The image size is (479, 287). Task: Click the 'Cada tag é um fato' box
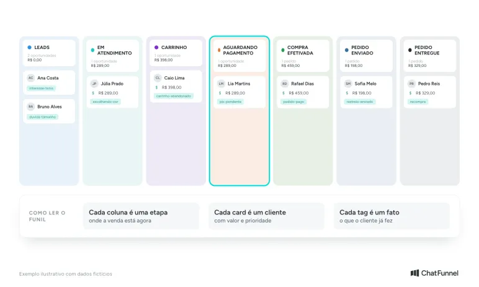(x=392, y=216)
